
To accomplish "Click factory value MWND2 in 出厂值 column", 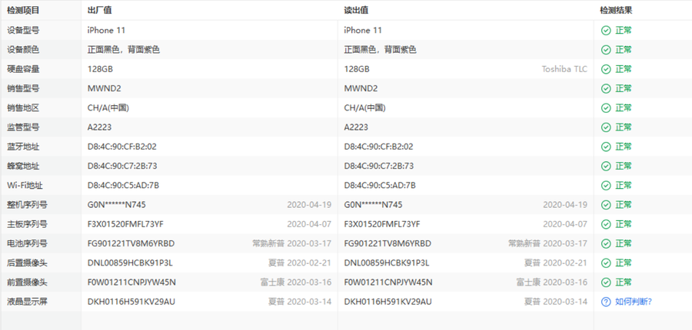I will (x=104, y=88).
